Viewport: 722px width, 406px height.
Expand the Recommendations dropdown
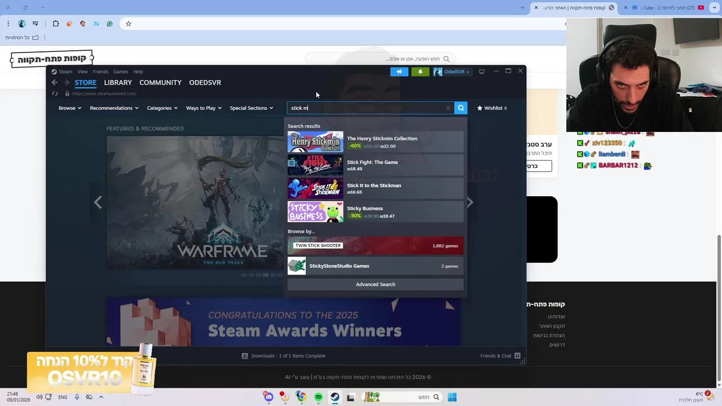[114, 108]
